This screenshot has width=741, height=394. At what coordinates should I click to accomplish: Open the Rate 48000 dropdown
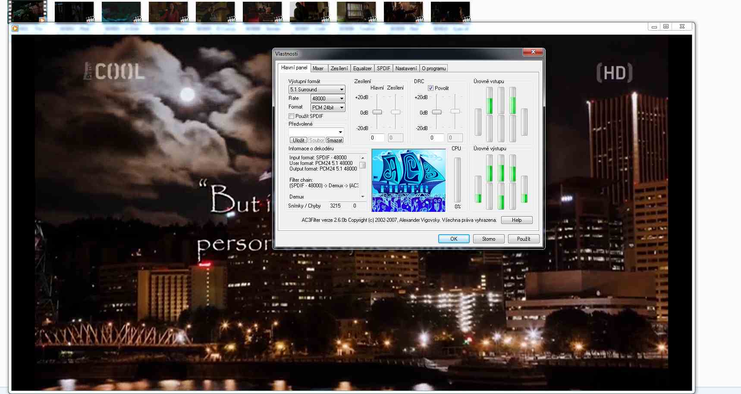pyautogui.click(x=328, y=99)
